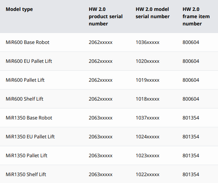Click the "Model type" column header

19,9
